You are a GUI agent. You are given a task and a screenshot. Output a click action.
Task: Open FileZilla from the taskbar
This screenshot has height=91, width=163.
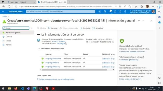47,88
